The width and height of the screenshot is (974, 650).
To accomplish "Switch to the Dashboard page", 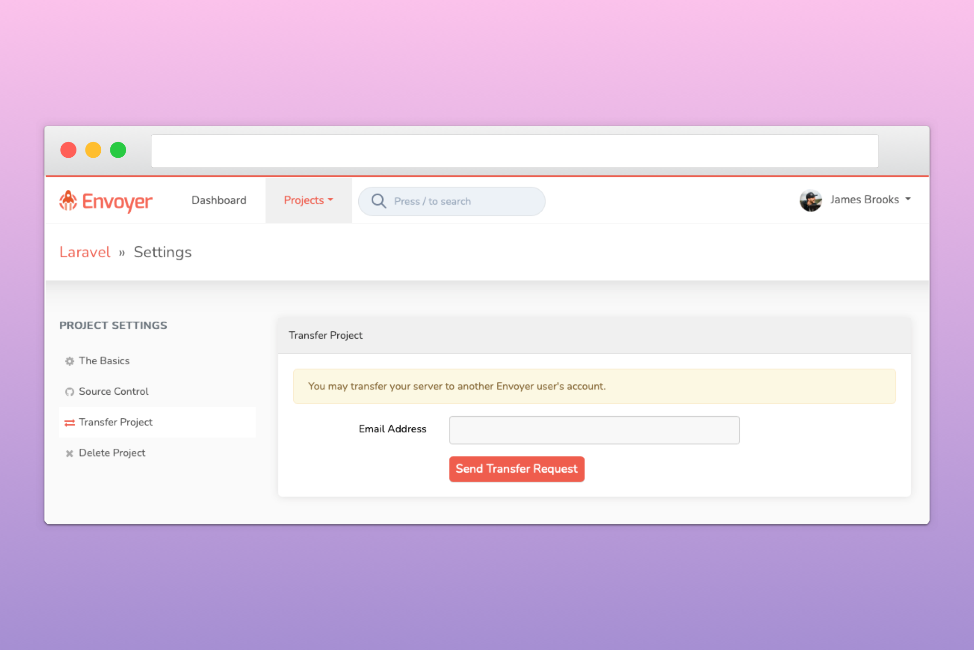I will coord(219,200).
